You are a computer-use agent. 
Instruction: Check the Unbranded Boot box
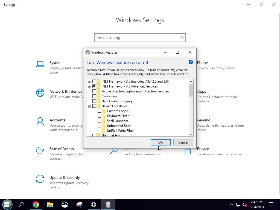[99, 126]
